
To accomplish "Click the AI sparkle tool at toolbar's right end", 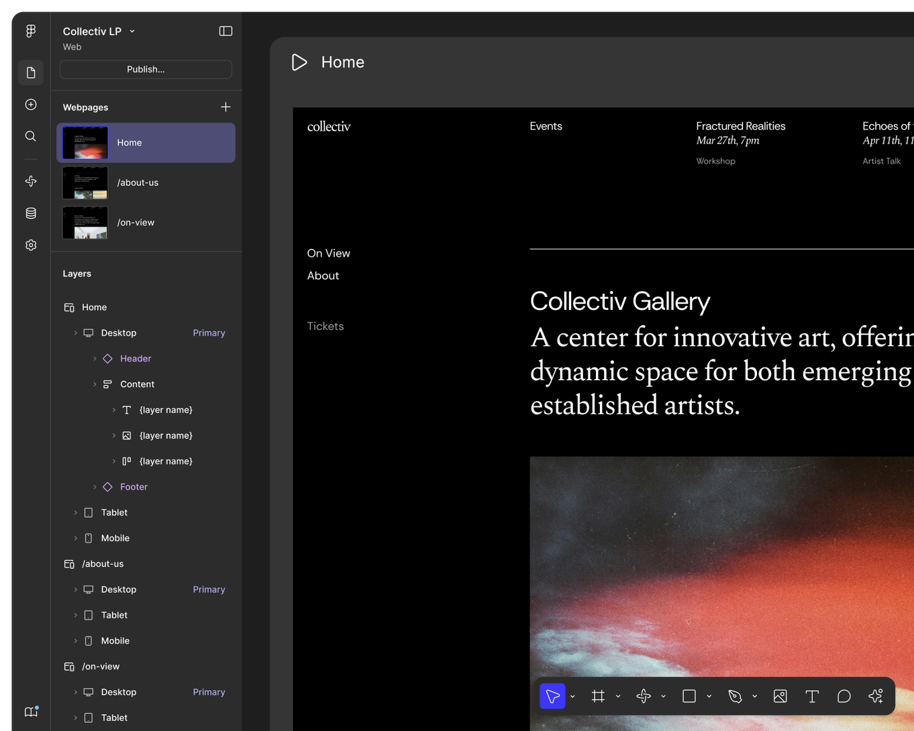I will coord(875,696).
